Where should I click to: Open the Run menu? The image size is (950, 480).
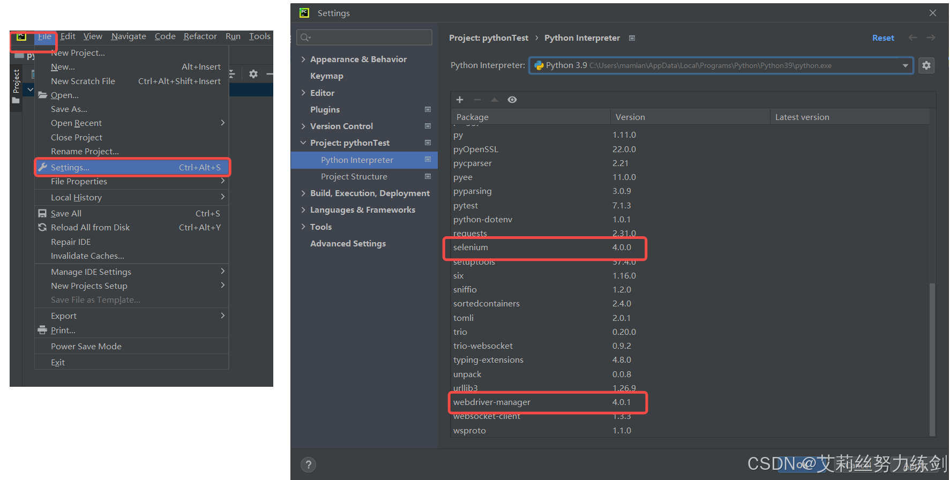[233, 36]
